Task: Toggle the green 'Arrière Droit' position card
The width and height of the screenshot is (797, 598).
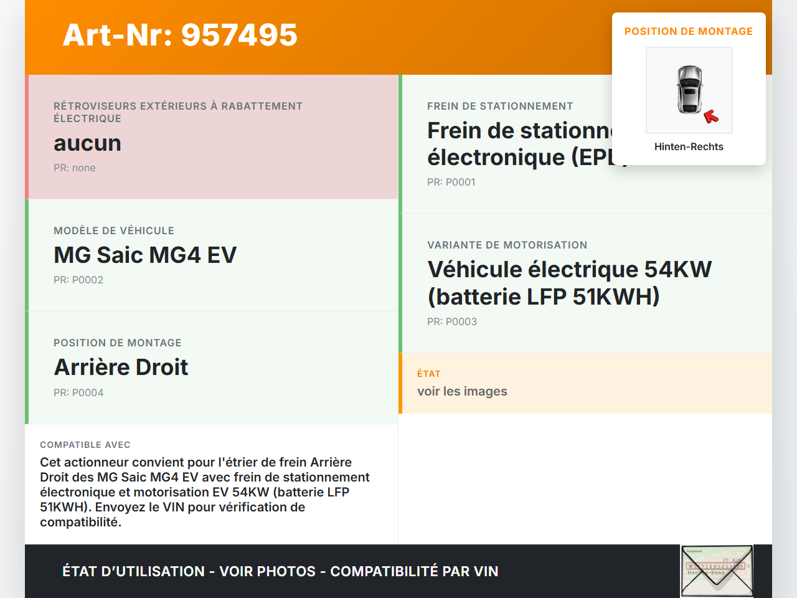Action: (212, 368)
